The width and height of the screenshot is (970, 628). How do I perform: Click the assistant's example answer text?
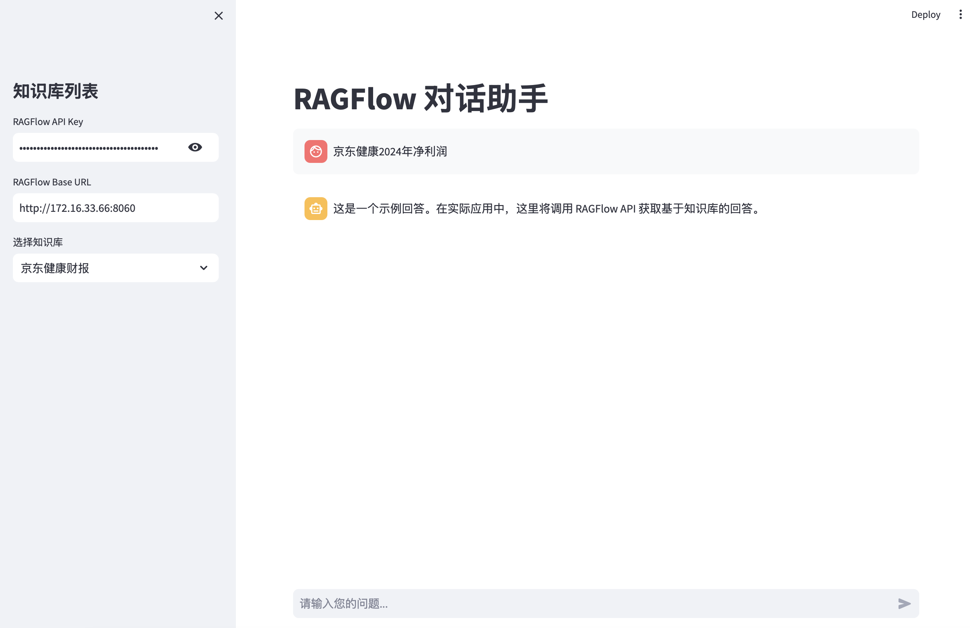pyautogui.click(x=546, y=209)
